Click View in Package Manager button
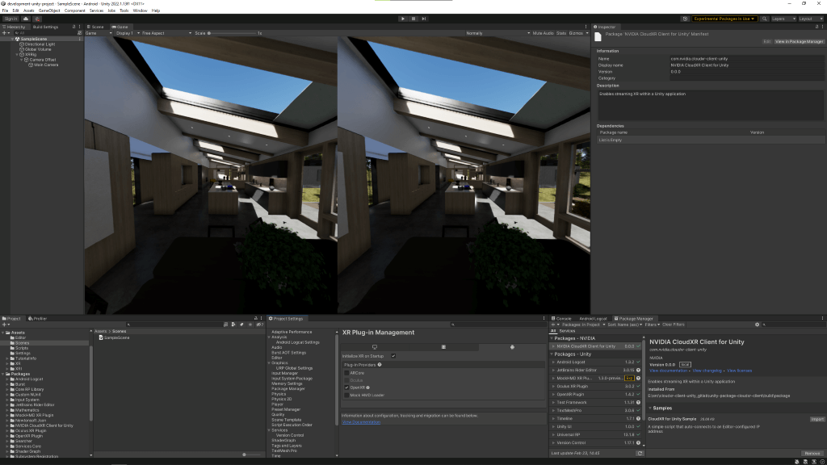This screenshot has width=827, height=465. [x=799, y=41]
